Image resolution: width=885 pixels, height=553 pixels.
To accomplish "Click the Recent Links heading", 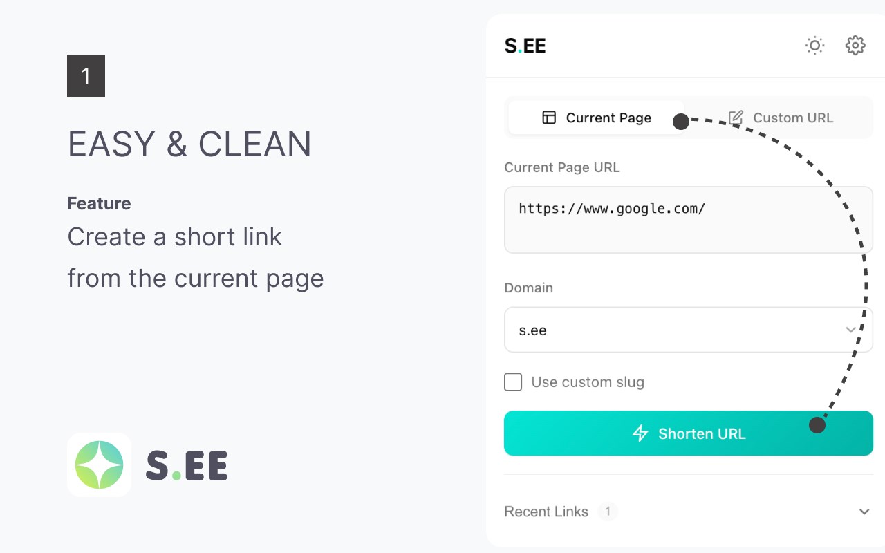I will tap(546, 512).
